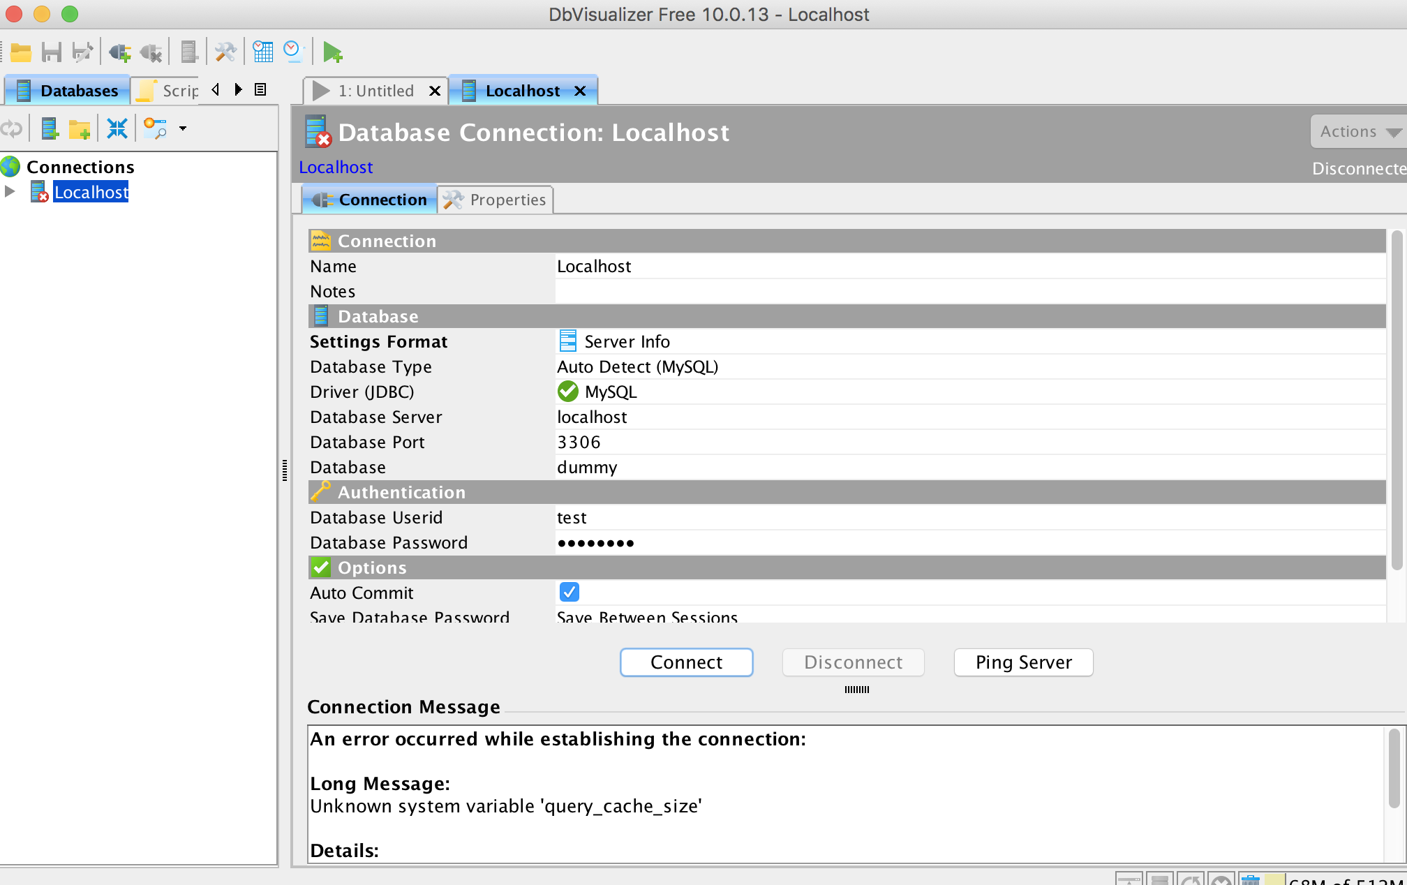Click the Authentication section header
The width and height of the screenshot is (1407, 885).
(847, 492)
